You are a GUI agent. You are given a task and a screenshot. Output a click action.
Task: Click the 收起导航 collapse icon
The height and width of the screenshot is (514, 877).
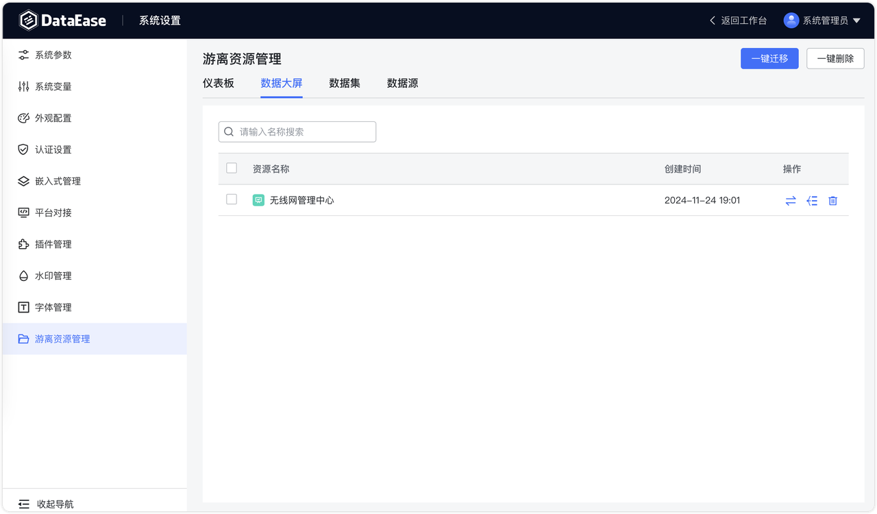coord(24,504)
